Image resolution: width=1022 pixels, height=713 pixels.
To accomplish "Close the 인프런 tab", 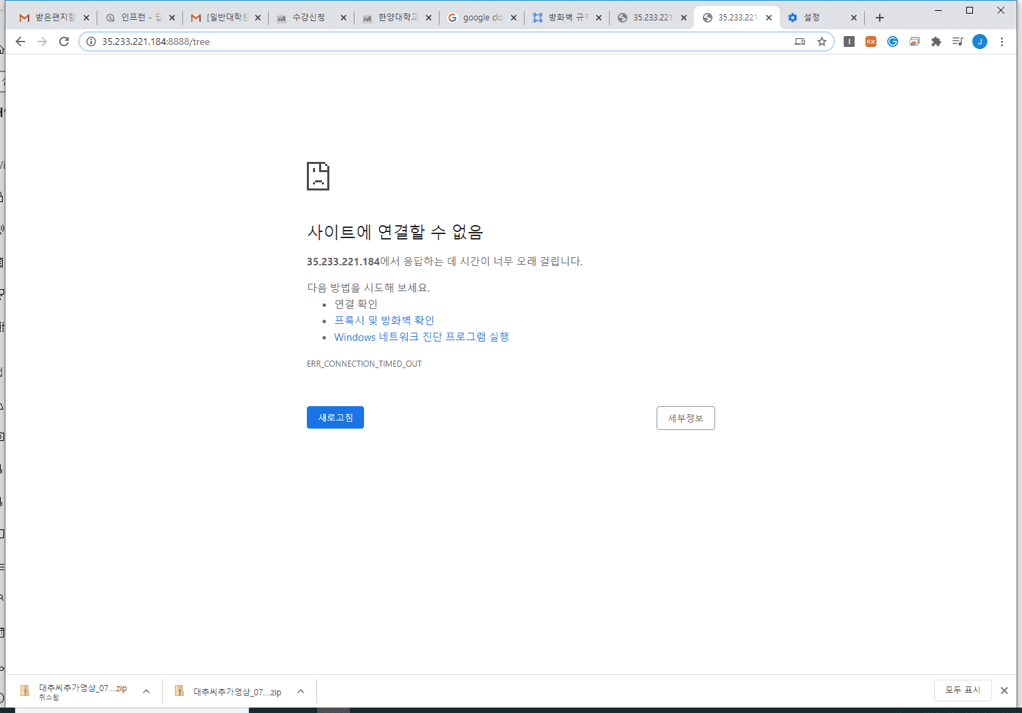I will click(x=172, y=18).
